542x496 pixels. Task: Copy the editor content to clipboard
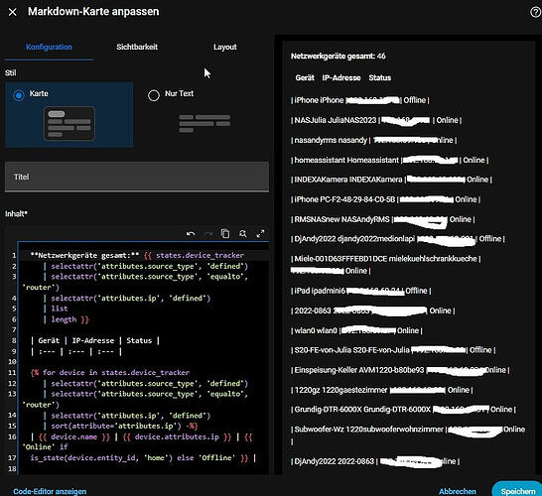coord(225,234)
